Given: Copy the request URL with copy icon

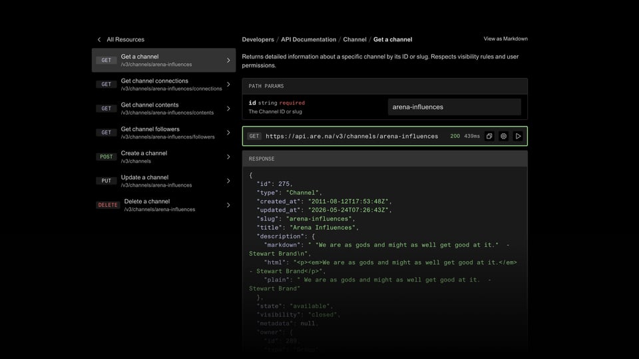Looking at the screenshot, I should pos(489,137).
